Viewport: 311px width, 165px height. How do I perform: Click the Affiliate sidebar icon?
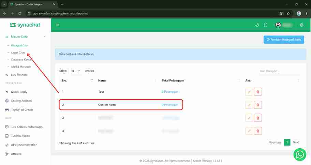point(7,154)
